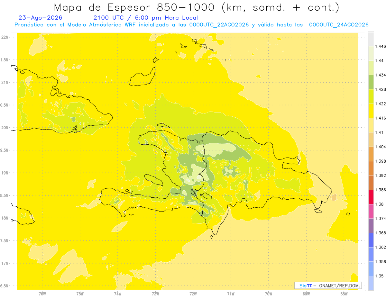The width and height of the screenshot is (386, 298).
Task: Click the longitude axis label '75W'
Action: 80,293
